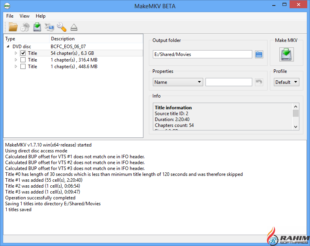Open preferences with the wrench icon

pos(62,27)
